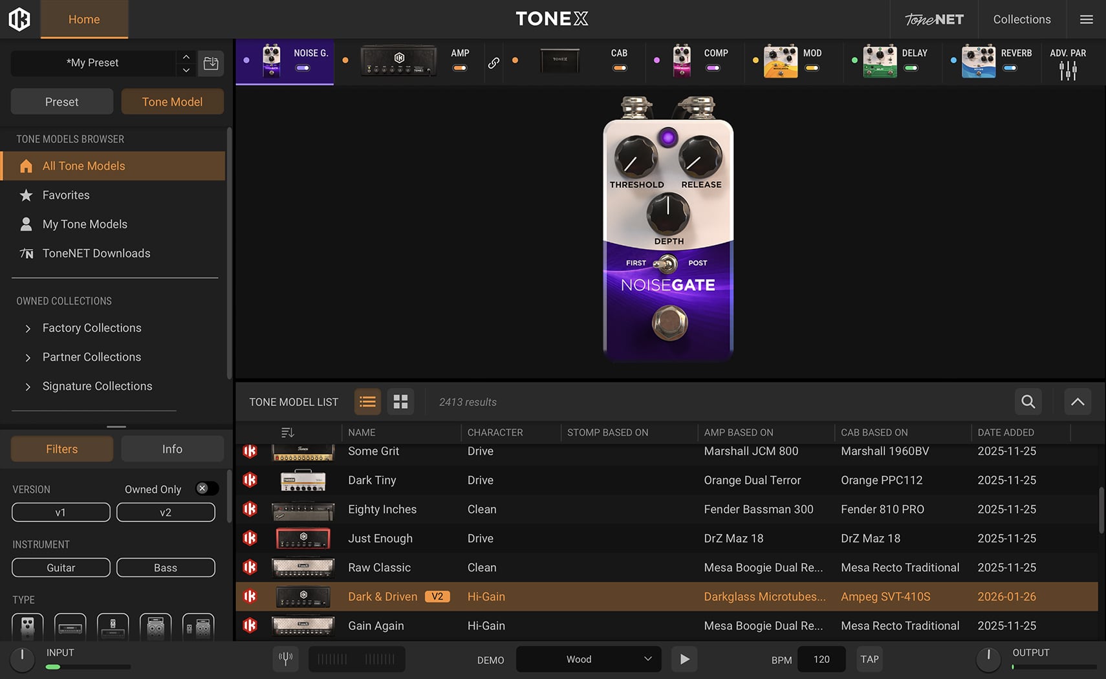Screen dimensions: 1106x679
Task: Expand the Signature Collections tree item
Action: pos(28,387)
